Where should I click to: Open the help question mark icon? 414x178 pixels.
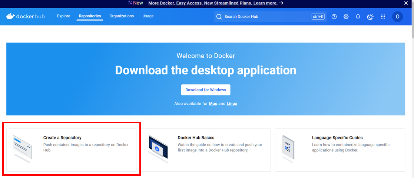click(334, 17)
